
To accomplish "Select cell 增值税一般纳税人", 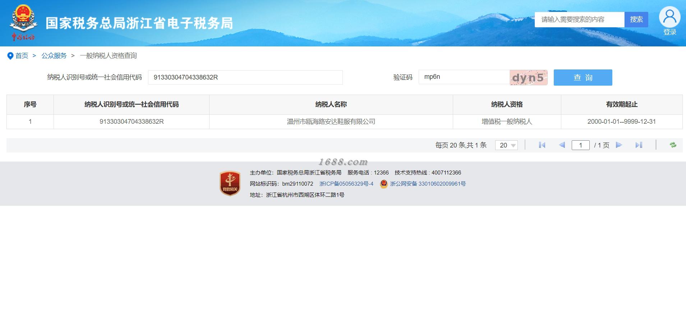I will click(507, 122).
